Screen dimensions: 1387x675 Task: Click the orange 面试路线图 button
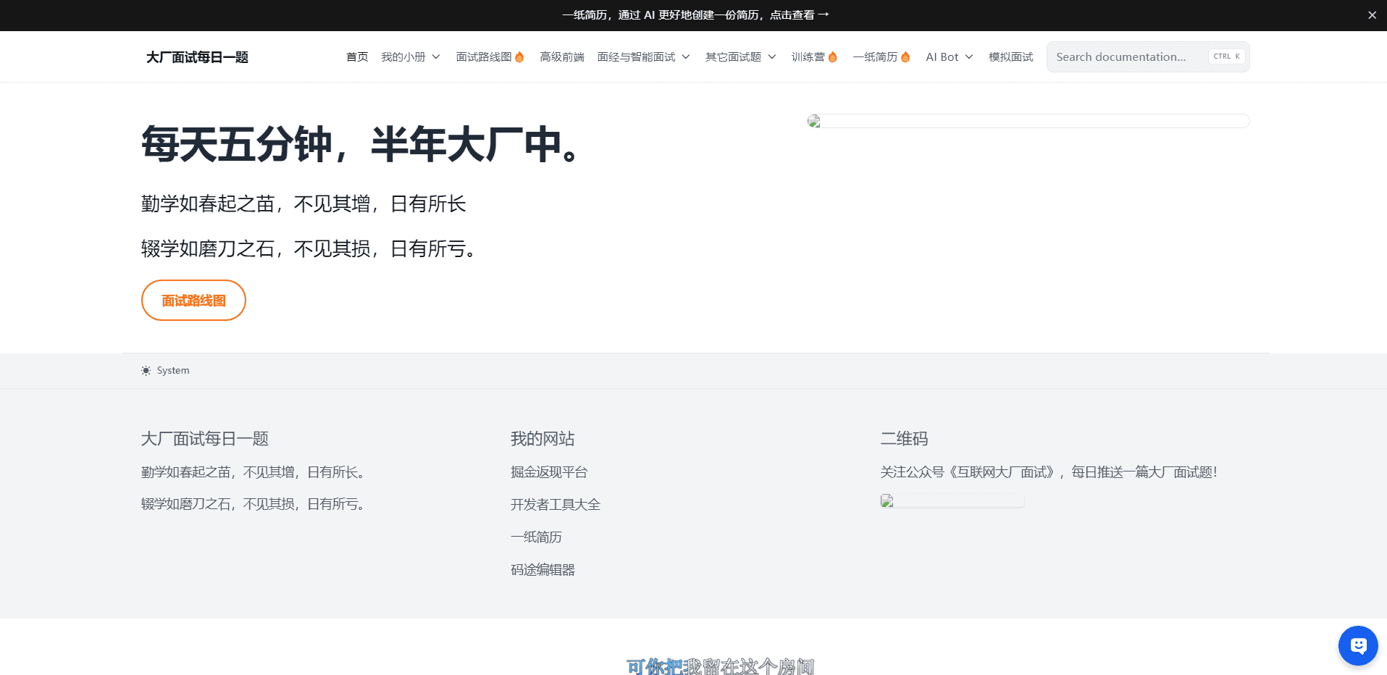coord(193,301)
